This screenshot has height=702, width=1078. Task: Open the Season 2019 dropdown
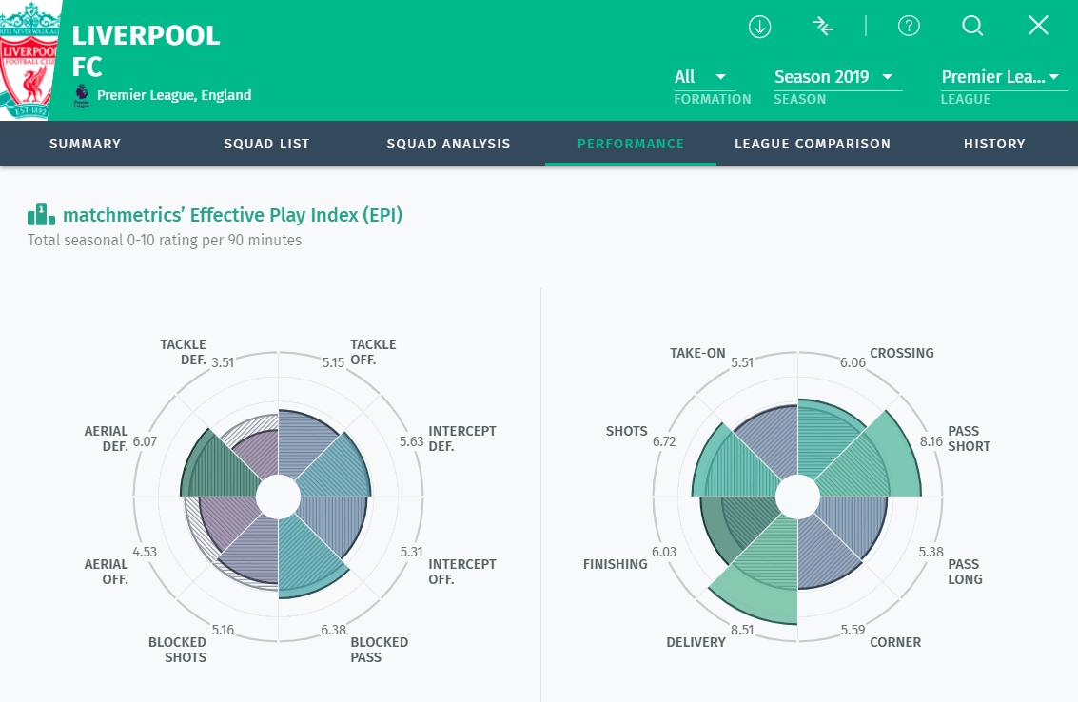tap(837, 77)
